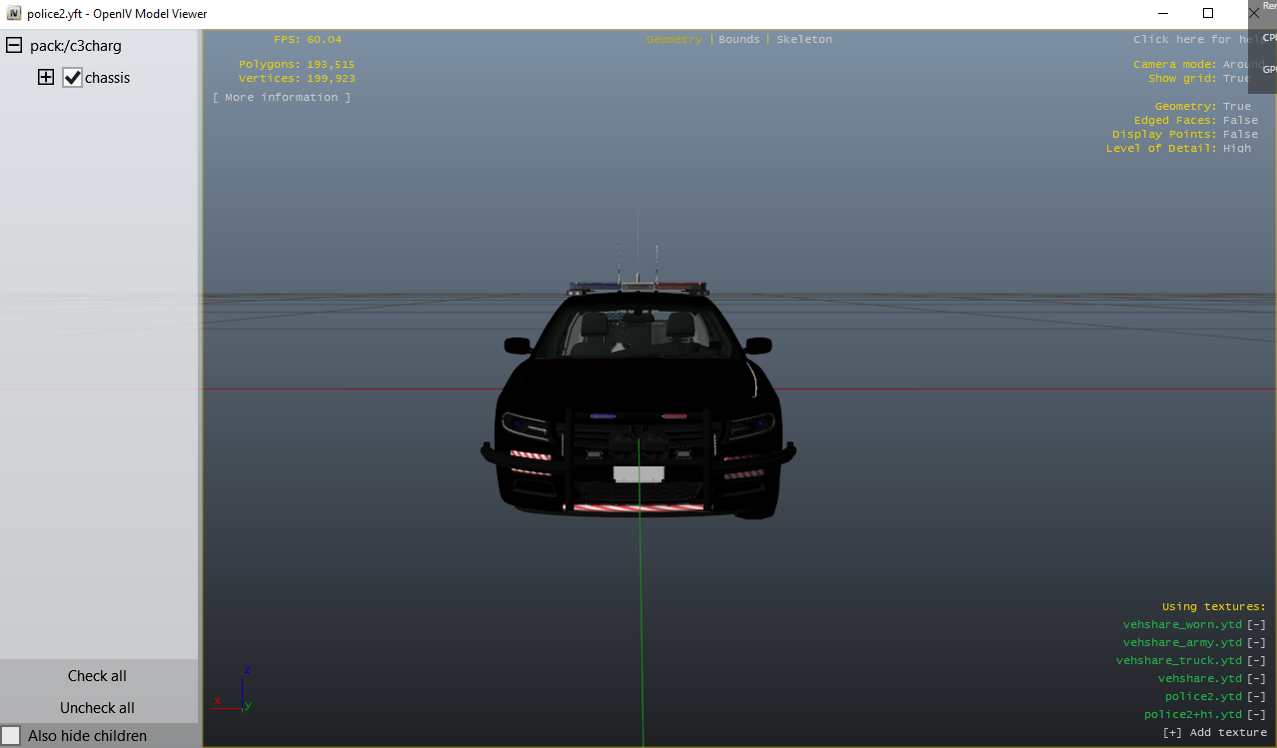Remove vehshare_truck.ytd using its [-] button
The width and height of the screenshot is (1277, 748).
click(1256, 661)
